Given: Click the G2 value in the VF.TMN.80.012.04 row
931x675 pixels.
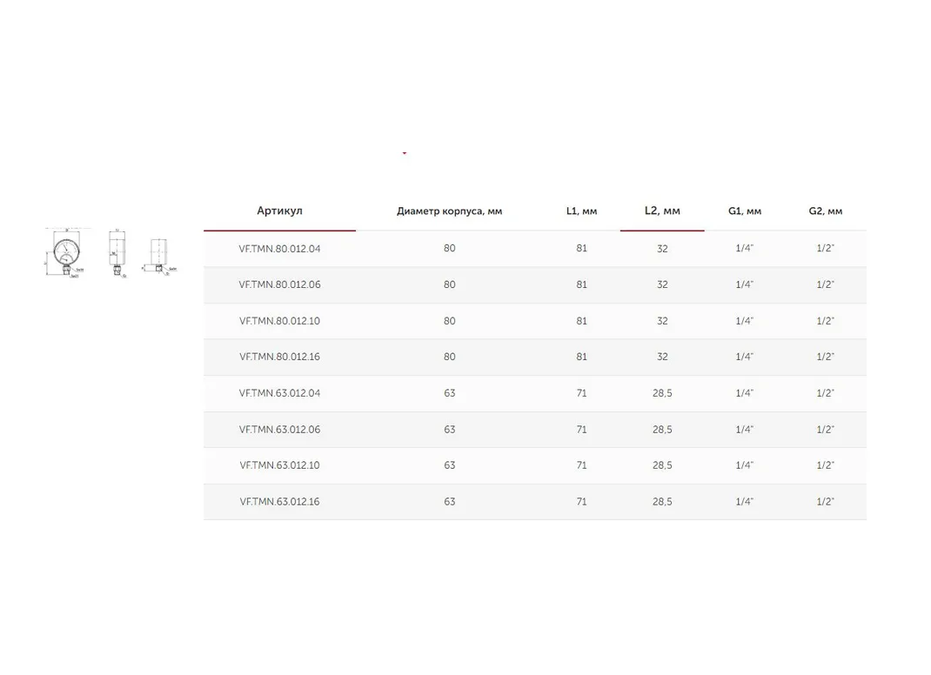Looking at the screenshot, I should [825, 249].
